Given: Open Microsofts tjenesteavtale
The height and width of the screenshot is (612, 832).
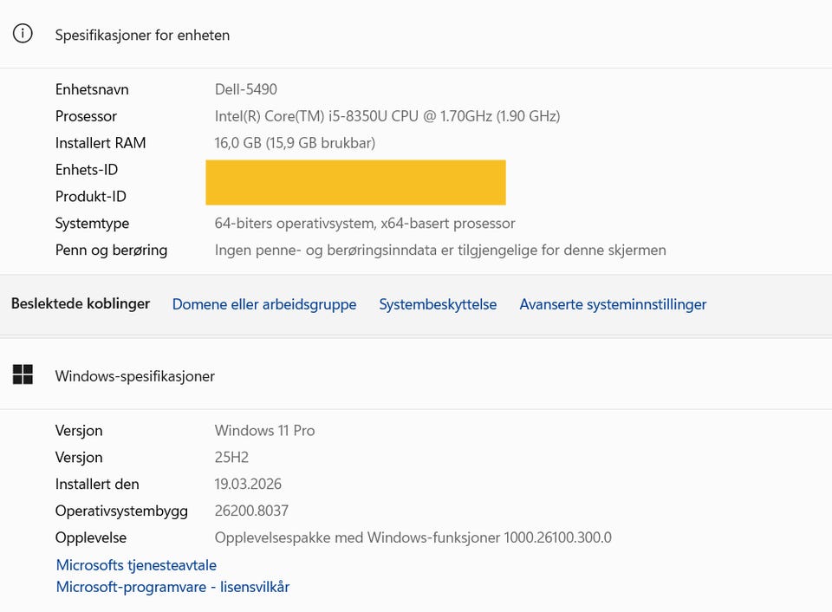Looking at the screenshot, I should click(x=136, y=564).
